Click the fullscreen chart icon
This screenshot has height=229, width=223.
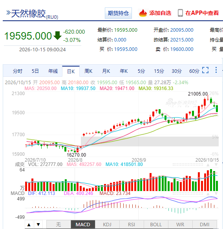pos(205,70)
